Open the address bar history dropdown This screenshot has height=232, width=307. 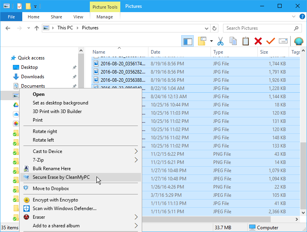(207, 28)
